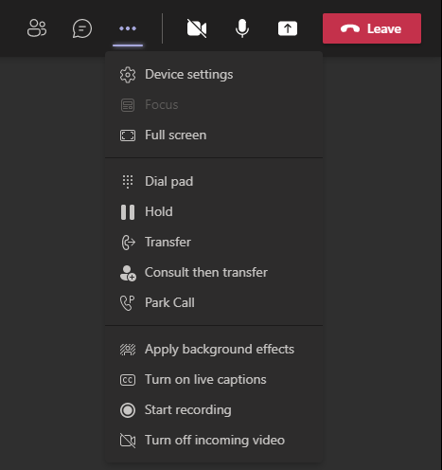Image resolution: width=442 pixels, height=470 pixels.
Task: Enter Full screen mode
Action: click(x=214, y=136)
